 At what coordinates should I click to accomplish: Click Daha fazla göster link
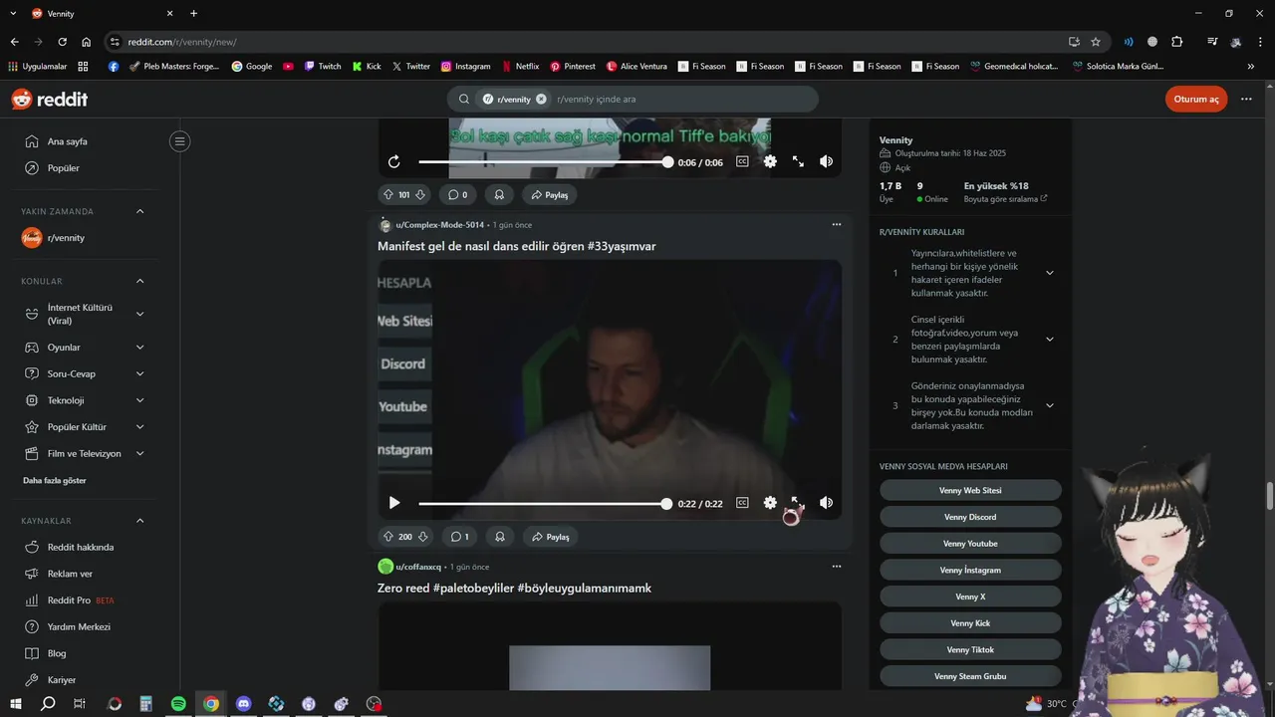click(x=55, y=481)
